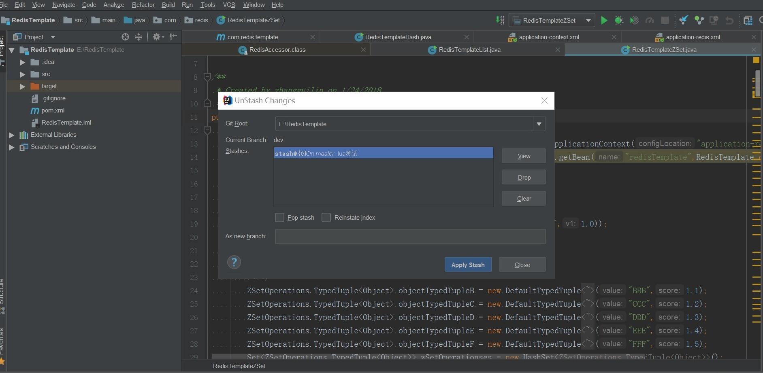Check the Reinstate index option

pos(326,217)
